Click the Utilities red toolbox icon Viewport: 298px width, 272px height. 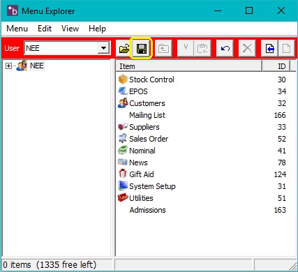tap(123, 197)
